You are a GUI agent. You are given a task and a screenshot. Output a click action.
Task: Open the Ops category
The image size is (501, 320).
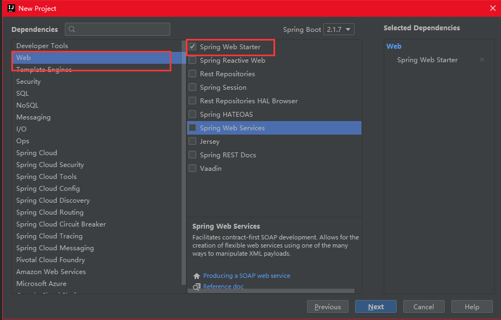tap(97, 141)
